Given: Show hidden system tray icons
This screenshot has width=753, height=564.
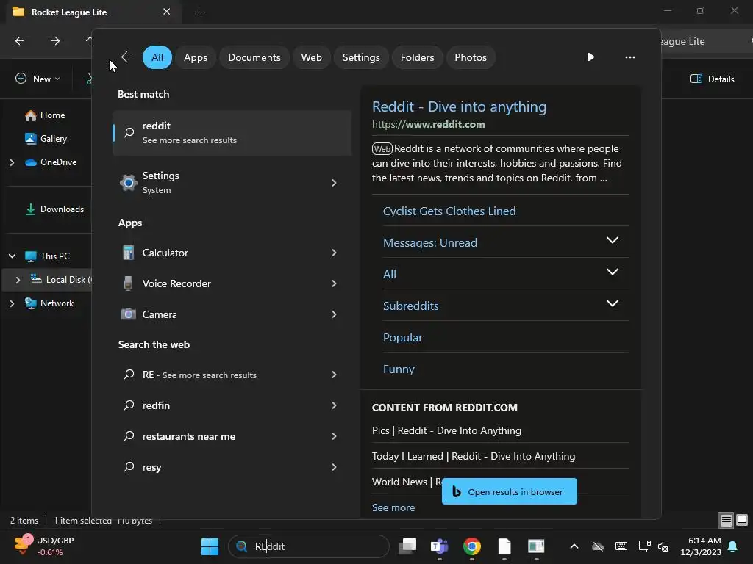Looking at the screenshot, I should pos(574,546).
